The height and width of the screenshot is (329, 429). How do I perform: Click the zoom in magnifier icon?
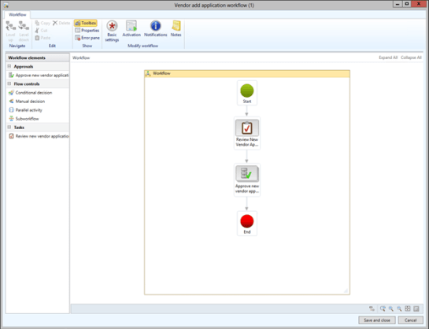pyautogui.click(x=391, y=309)
